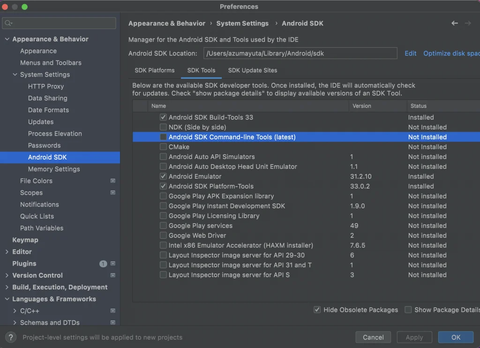This screenshot has height=348, width=480.
Task: Open the Passwords settings page
Action: coord(44,145)
